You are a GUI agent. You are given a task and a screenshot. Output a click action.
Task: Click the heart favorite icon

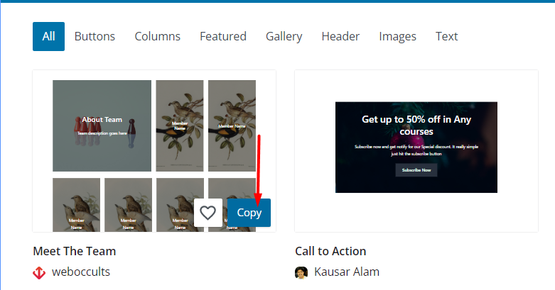[x=208, y=213]
